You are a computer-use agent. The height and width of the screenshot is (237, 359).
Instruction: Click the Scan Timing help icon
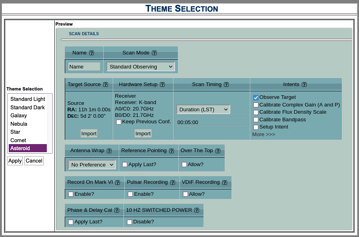pyautogui.click(x=227, y=84)
